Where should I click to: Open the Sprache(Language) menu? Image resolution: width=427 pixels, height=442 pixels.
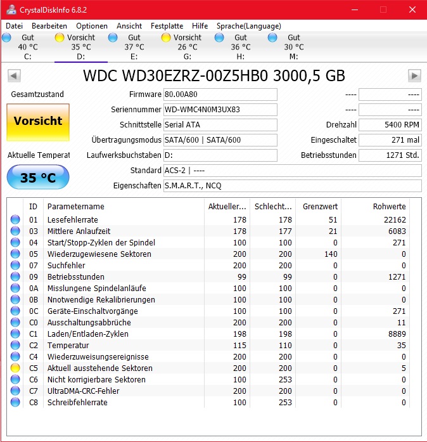tap(249, 26)
